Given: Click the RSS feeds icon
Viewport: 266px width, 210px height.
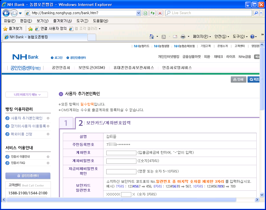Looking at the screenshot, I should (163, 37).
